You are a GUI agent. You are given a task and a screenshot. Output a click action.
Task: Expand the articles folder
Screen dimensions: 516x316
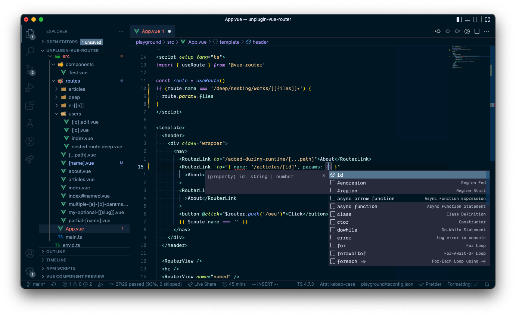[84, 89]
